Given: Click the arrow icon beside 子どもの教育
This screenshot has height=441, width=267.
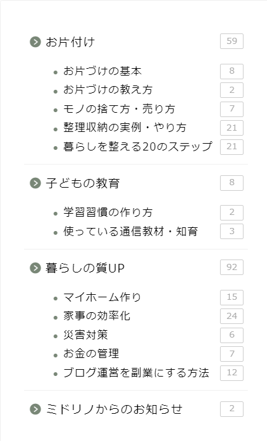Looking at the screenshot, I should click(35, 183).
